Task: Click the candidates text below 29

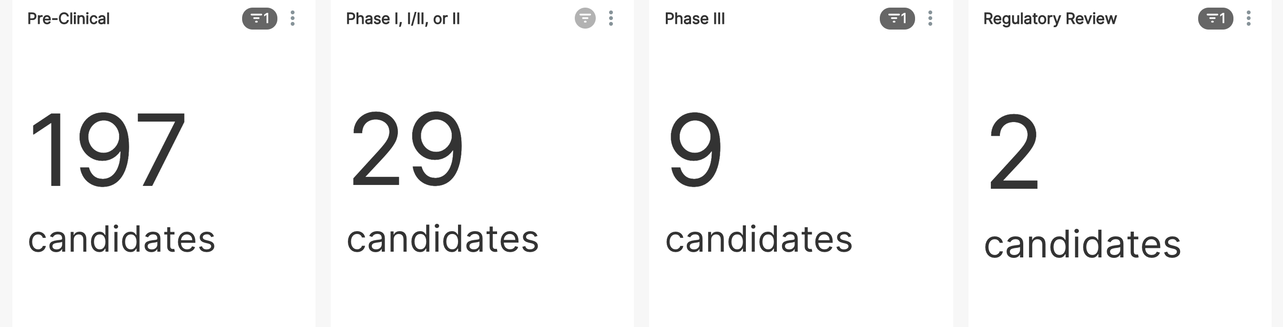Action: tap(442, 239)
